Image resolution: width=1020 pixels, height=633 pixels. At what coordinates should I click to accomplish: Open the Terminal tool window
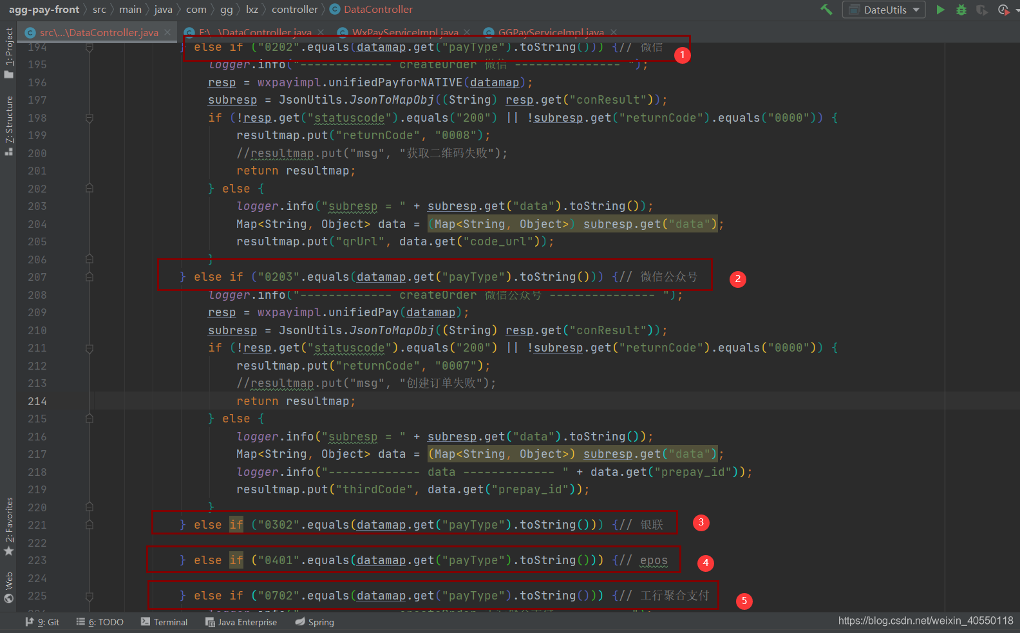pyautogui.click(x=164, y=622)
